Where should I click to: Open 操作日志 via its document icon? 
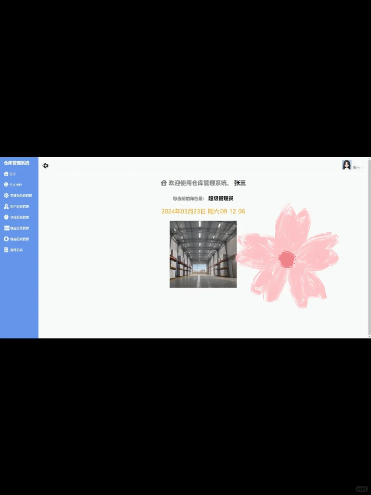(x=6, y=250)
